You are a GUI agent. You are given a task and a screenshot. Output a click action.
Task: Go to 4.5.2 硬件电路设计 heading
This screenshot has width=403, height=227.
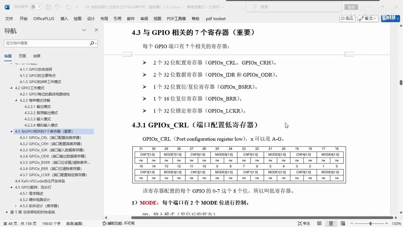35,200
